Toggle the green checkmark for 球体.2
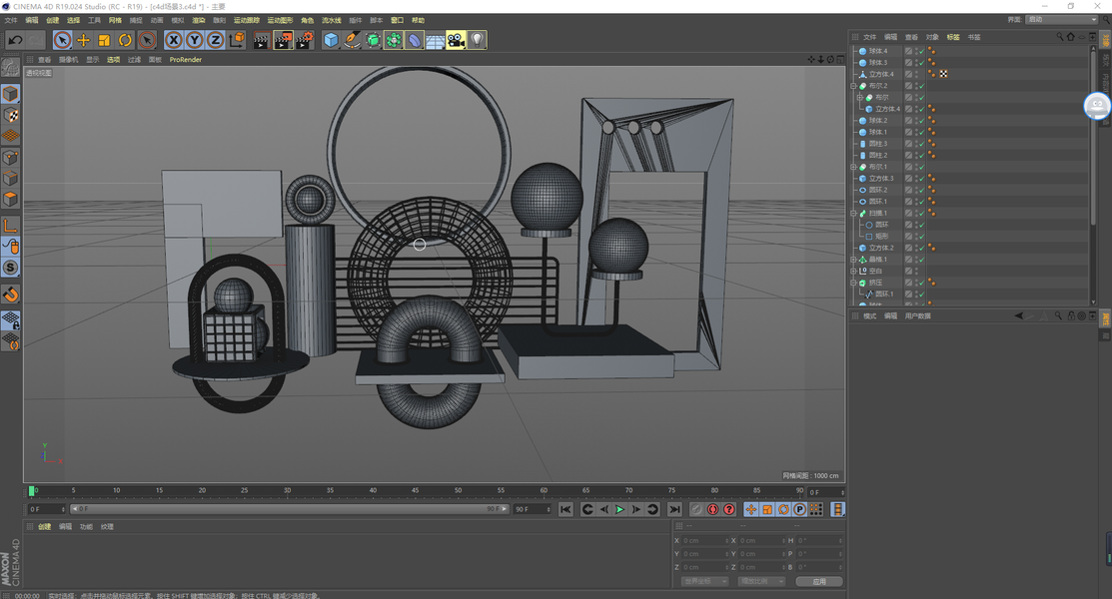The height and width of the screenshot is (599, 1112). tap(920, 121)
